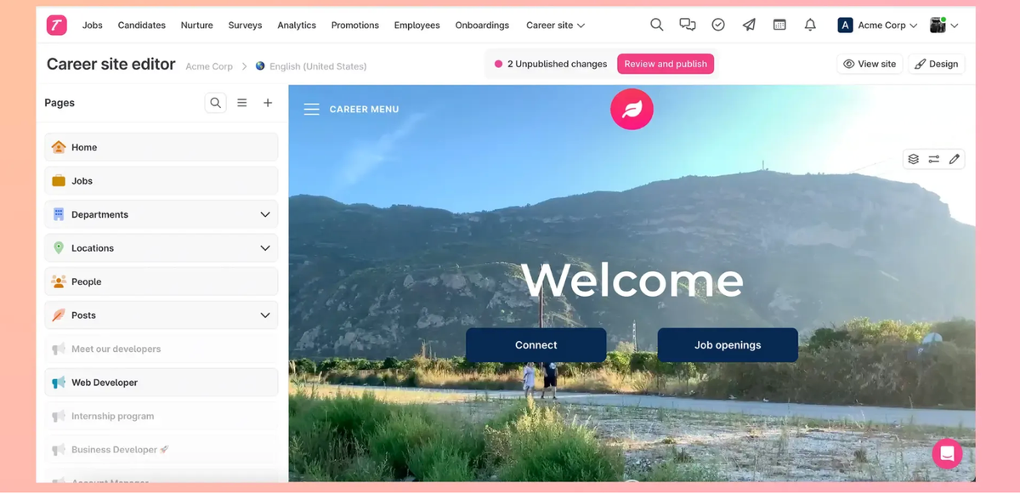Search pages using the Pages magnifier icon
1020x494 pixels.
[216, 103]
